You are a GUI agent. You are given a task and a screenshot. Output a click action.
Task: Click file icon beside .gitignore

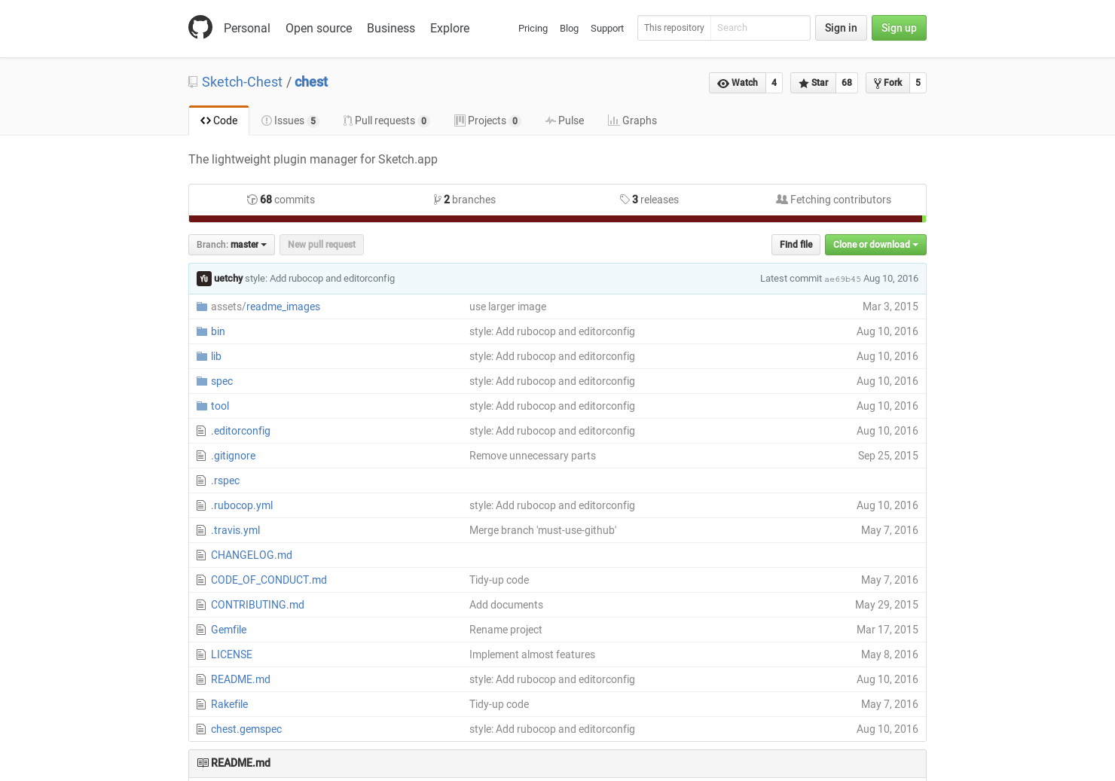(201, 456)
